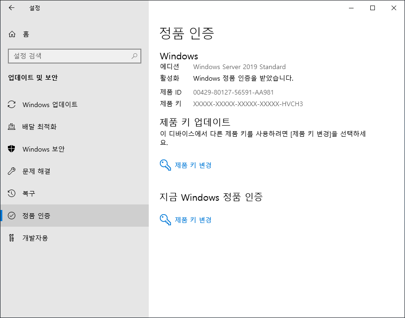The image size is (405, 318).
Task: Click the 정품 인증 checkmark icon
Action: [x=12, y=216]
